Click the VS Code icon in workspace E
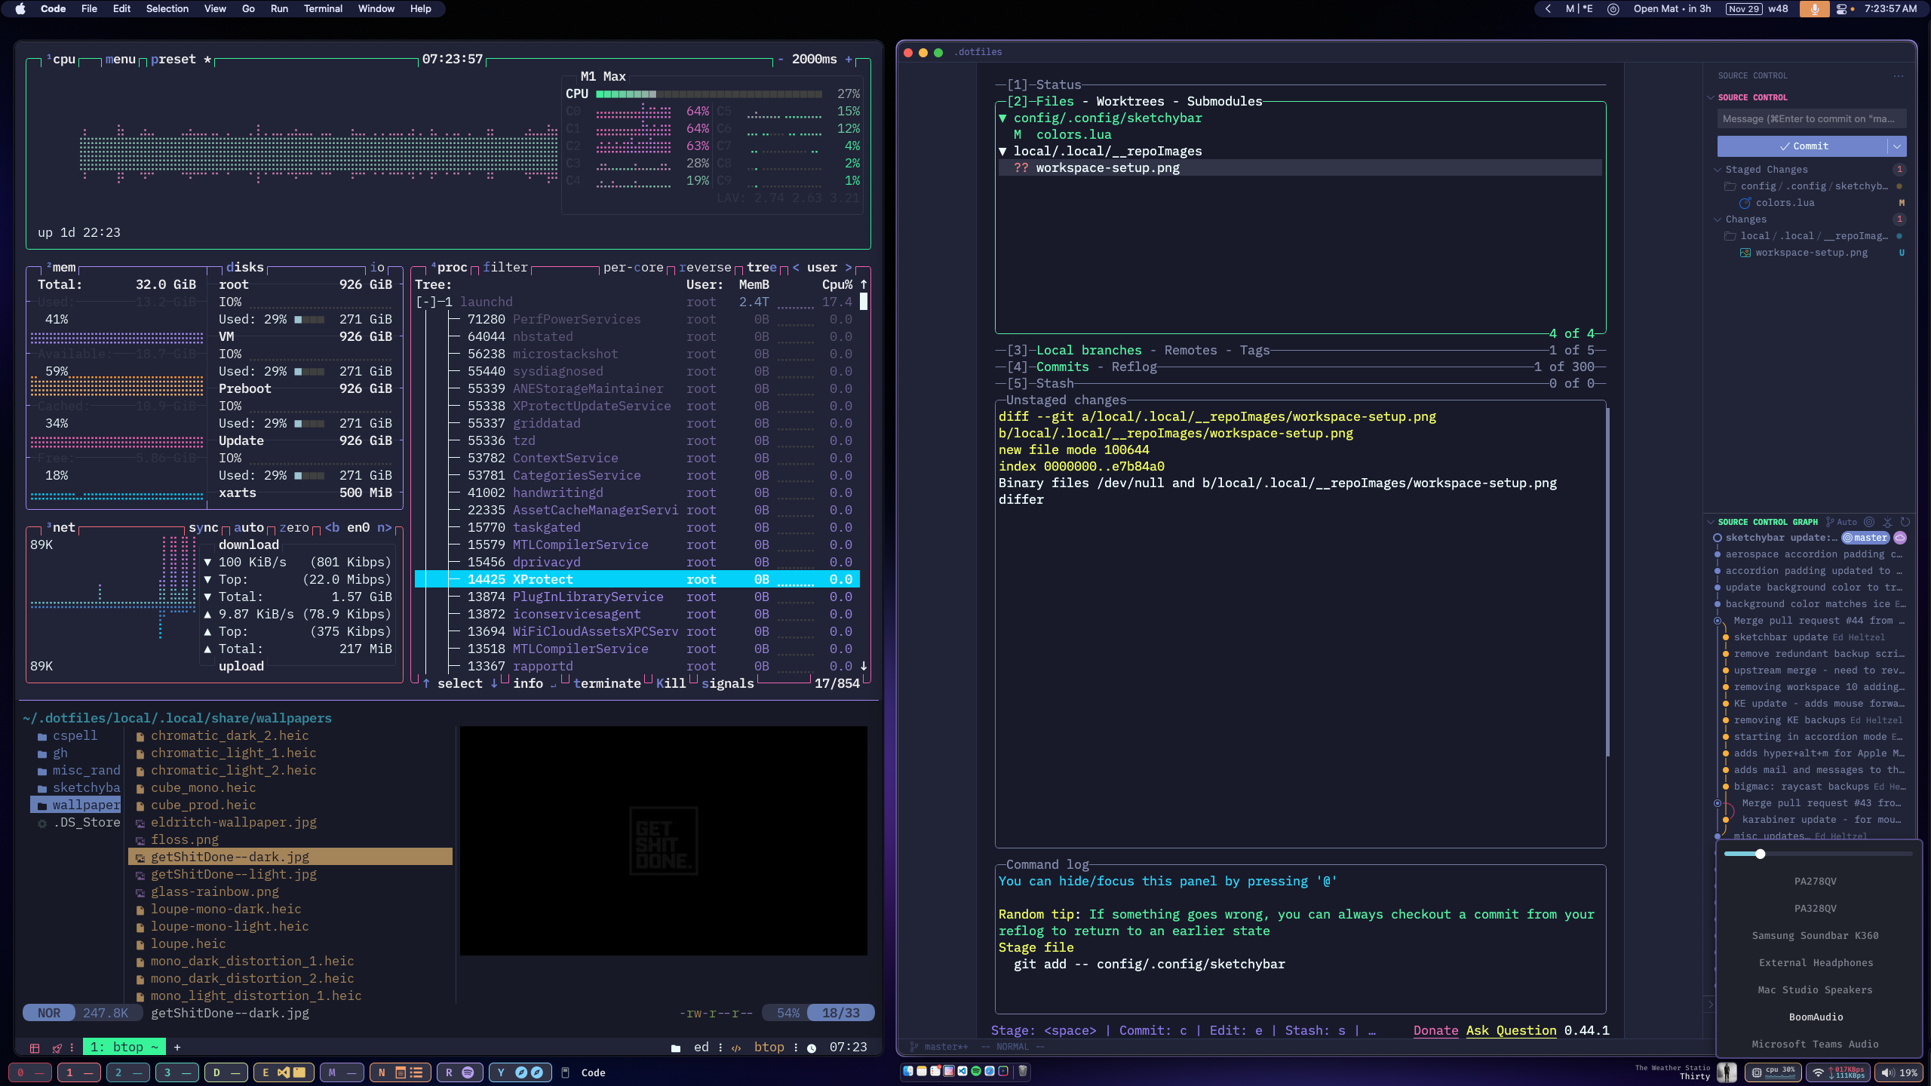Screen dimensions: 1931x1086 tap(284, 1072)
